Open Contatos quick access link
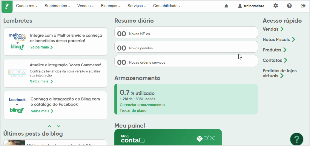This screenshot has width=310, height=146. pos(275,60)
